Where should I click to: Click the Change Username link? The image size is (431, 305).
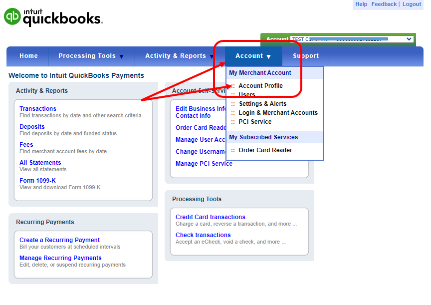pos(201,152)
